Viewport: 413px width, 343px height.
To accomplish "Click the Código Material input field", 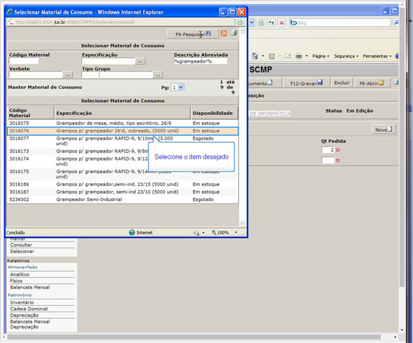I will coord(24,61).
